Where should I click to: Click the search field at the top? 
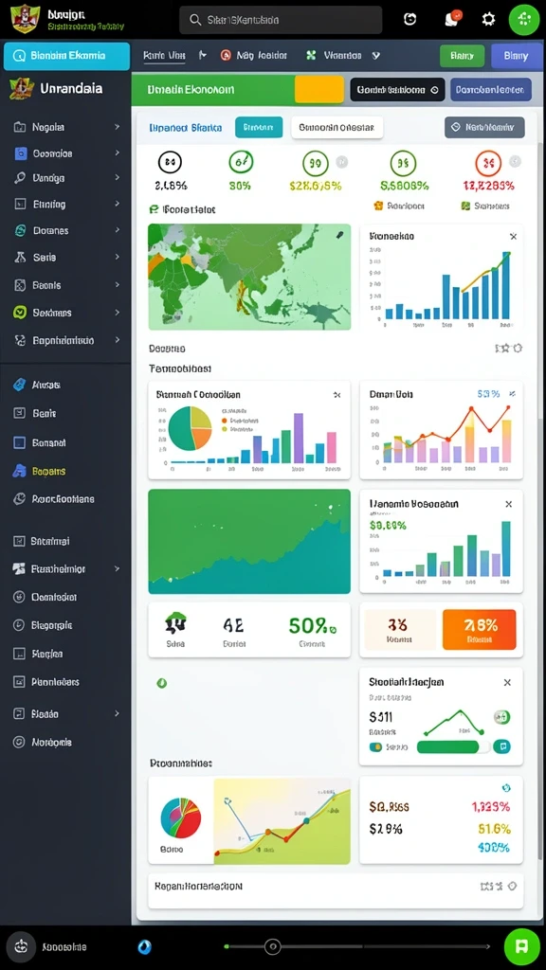281,20
